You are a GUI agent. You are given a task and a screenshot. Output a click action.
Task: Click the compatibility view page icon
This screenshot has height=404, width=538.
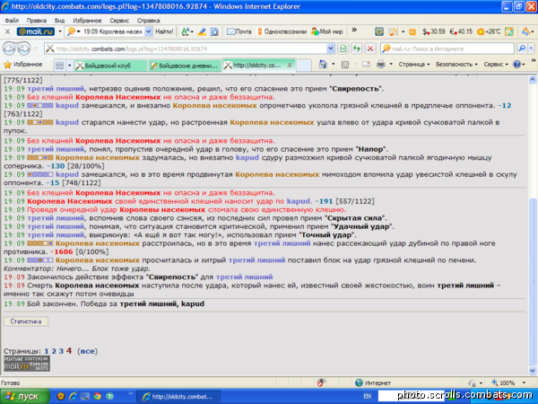coord(343,48)
